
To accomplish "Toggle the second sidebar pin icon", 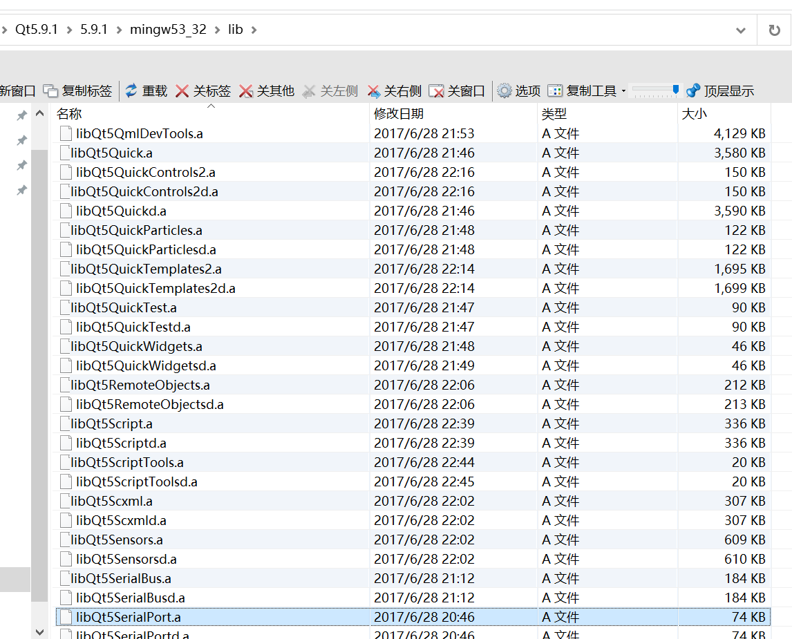I will [x=21, y=140].
